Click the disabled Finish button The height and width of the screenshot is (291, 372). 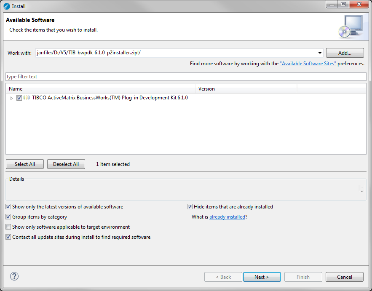pyautogui.click(x=303, y=277)
